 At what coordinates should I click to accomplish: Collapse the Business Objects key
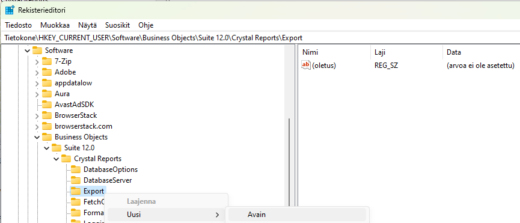37,137
